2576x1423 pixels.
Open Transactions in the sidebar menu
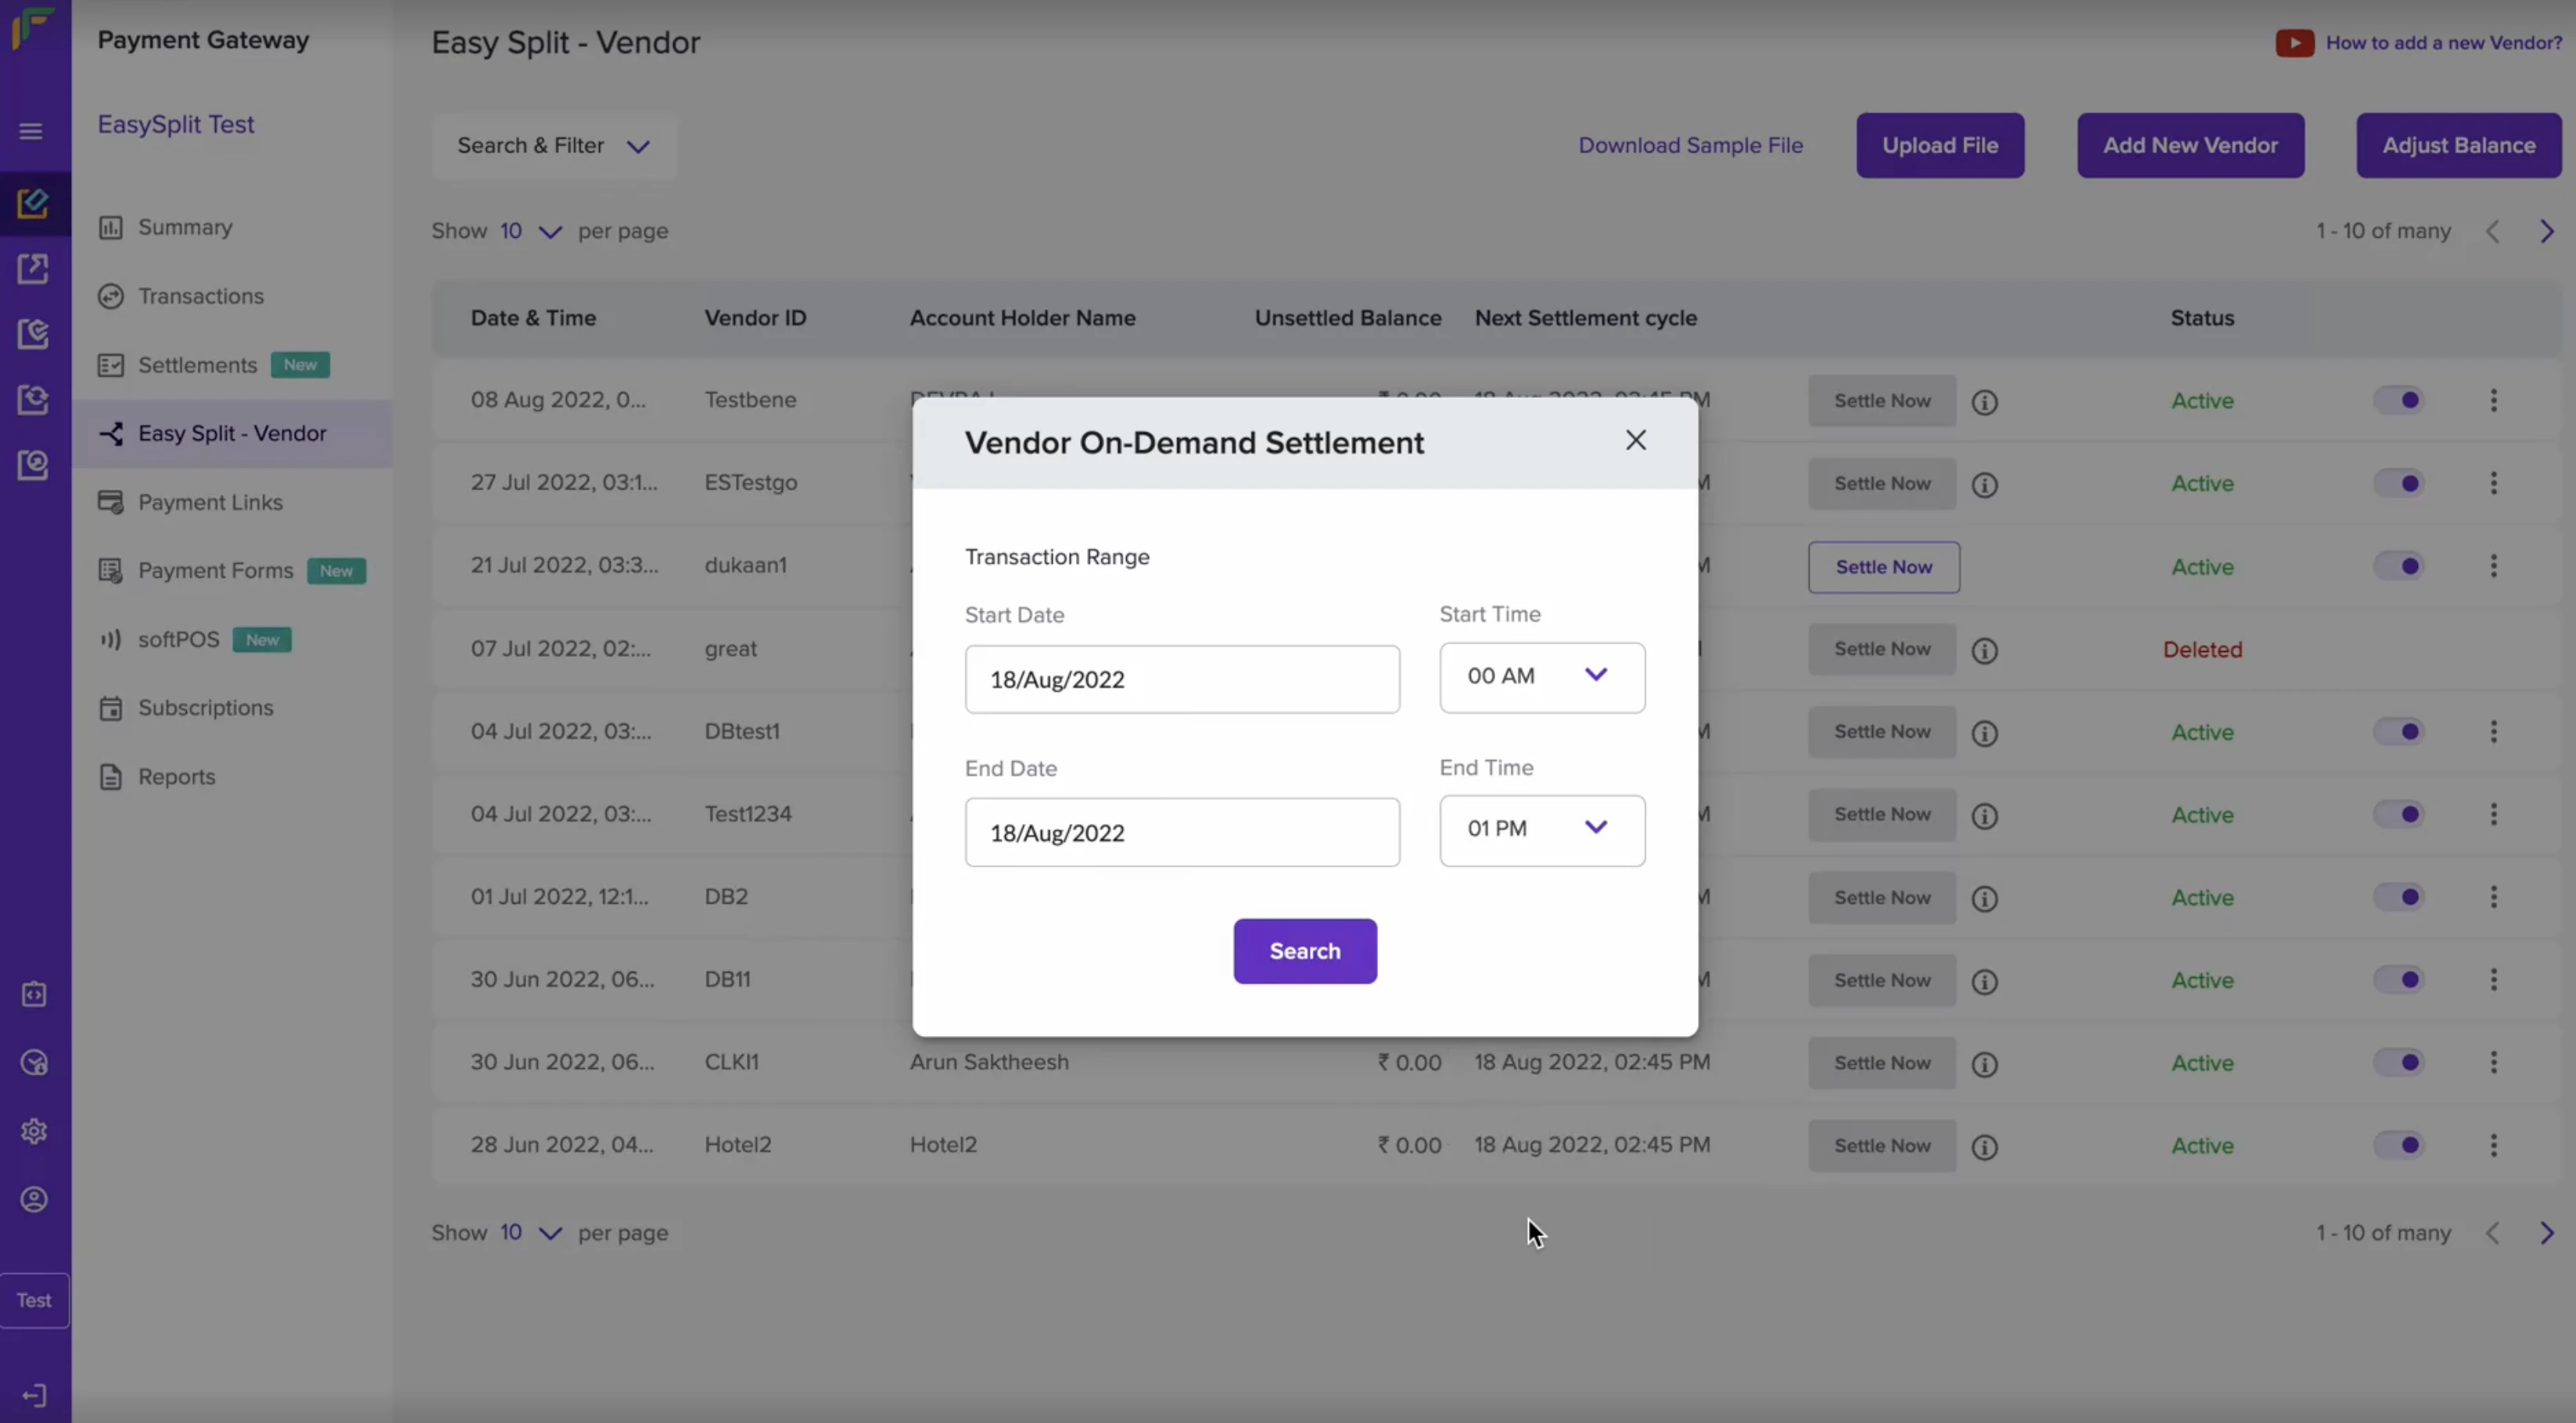(200, 296)
